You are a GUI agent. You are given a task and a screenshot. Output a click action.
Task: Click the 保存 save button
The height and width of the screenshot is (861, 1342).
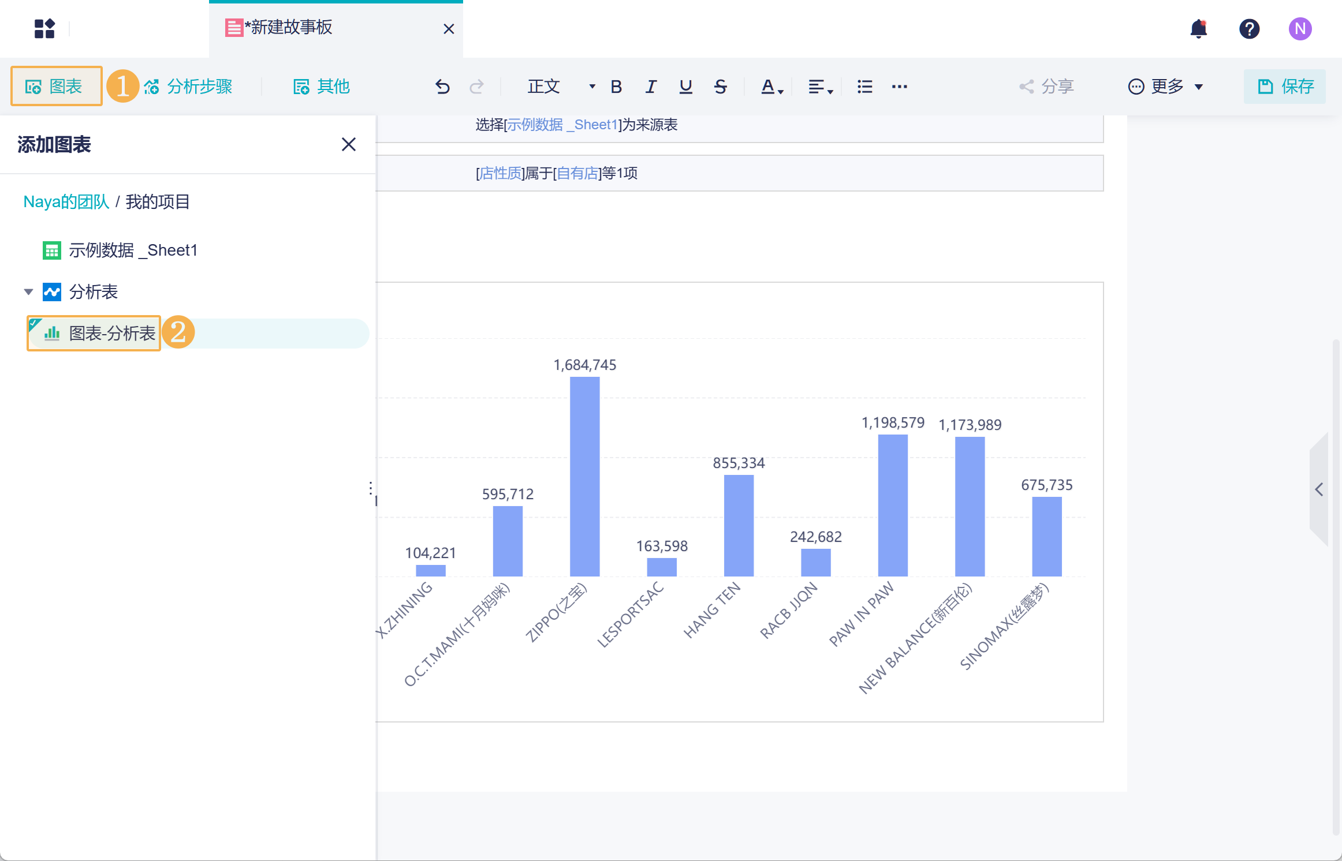click(1285, 87)
